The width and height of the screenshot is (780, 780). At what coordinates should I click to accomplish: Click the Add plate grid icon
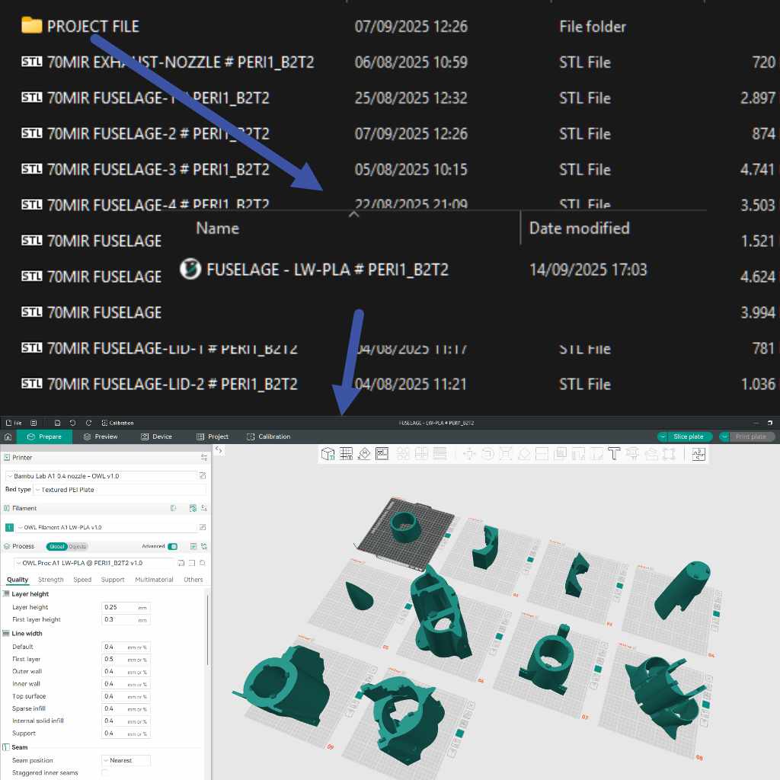(346, 454)
